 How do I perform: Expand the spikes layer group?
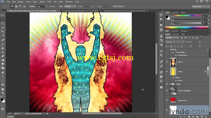pos(170,84)
